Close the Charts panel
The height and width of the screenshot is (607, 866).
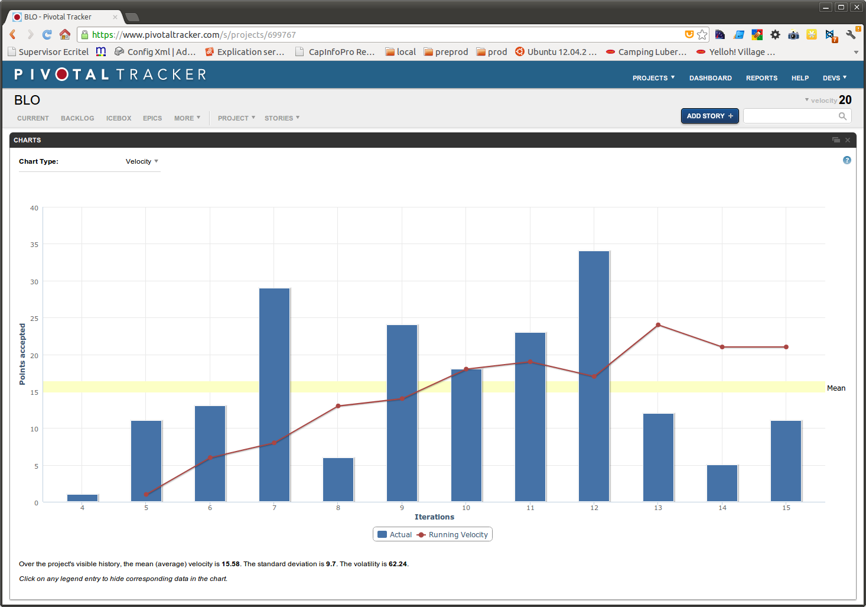point(848,140)
